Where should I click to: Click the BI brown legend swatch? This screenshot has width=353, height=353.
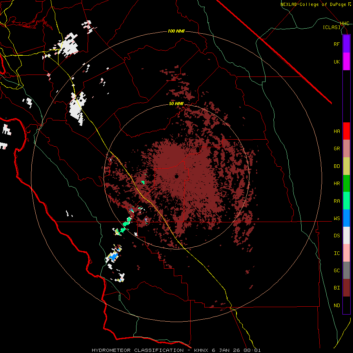click(x=346, y=288)
